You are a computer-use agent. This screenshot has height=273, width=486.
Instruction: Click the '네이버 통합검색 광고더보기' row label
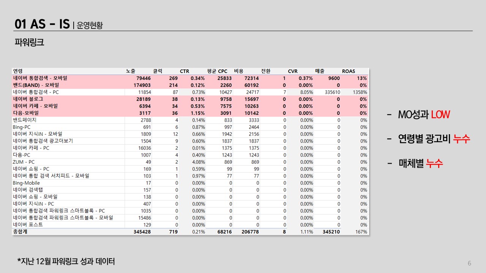(43, 141)
